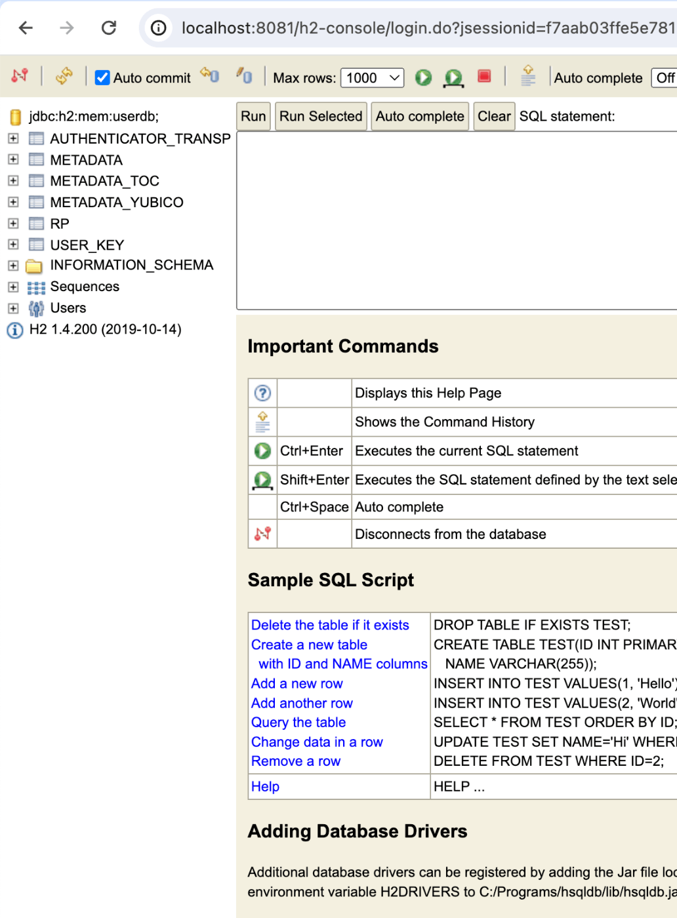The width and height of the screenshot is (677, 918).
Task: Select the METADATA_YUBICO table name
Action: [117, 202]
